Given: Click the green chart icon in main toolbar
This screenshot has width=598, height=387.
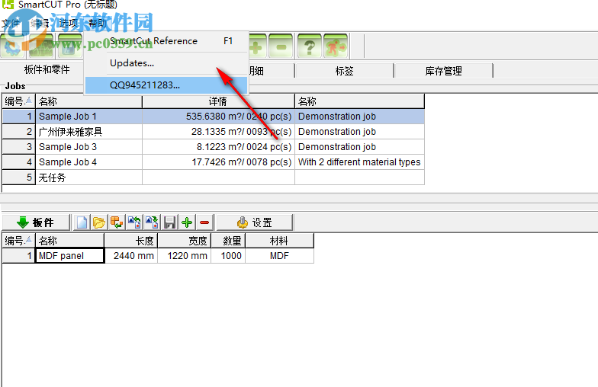Looking at the screenshot, I should point(41,46).
